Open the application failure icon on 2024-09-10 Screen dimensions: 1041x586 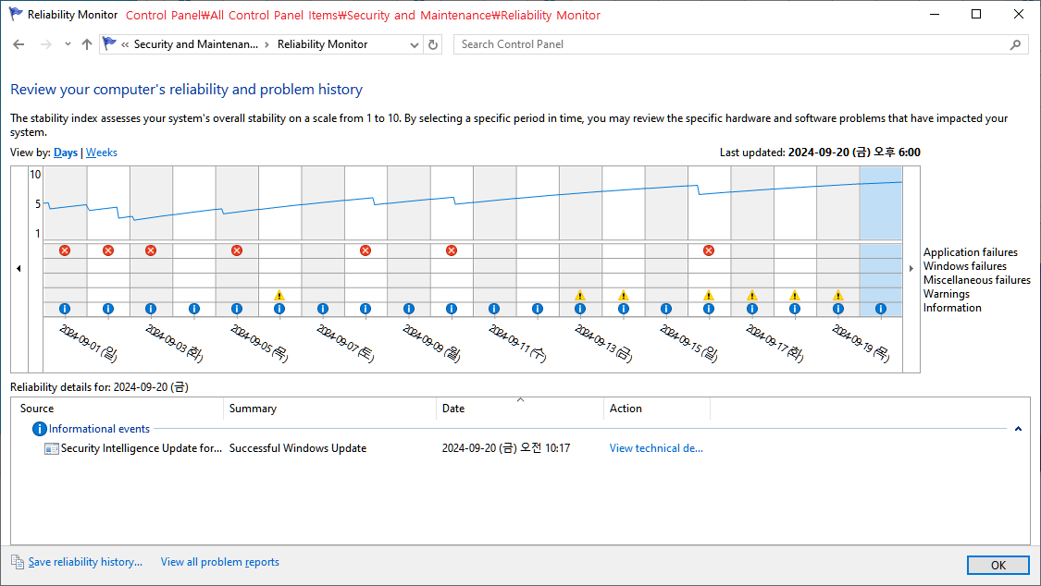pyautogui.click(x=452, y=250)
